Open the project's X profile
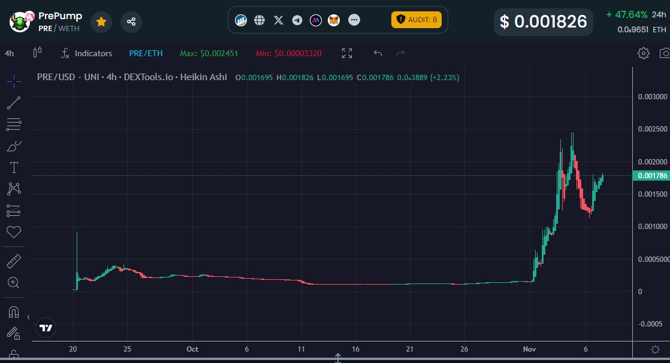This screenshot has width=670, height=363. coord(278,20)
